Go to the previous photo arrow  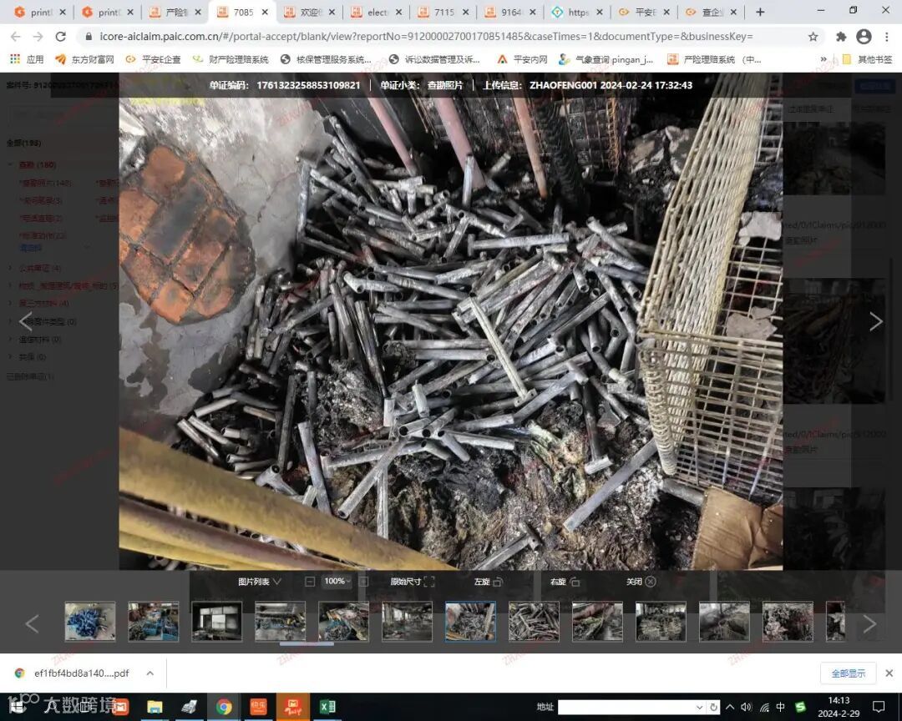pos(26,321)
